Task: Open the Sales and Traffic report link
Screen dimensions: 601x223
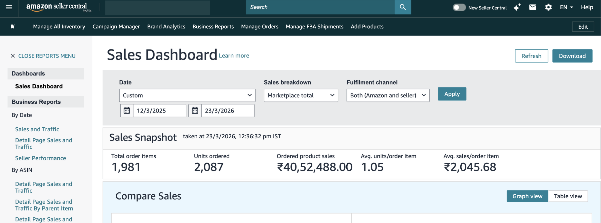Action: tap(37, 129)
